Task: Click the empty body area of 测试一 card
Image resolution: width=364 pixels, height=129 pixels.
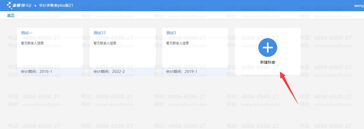Action: 50,56
